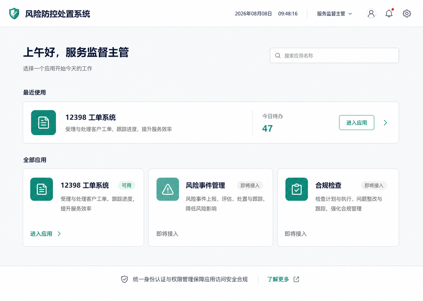Click the chevron beside the outlined 进入应用 button
The image size is (423, 301).
pos(385,123)
